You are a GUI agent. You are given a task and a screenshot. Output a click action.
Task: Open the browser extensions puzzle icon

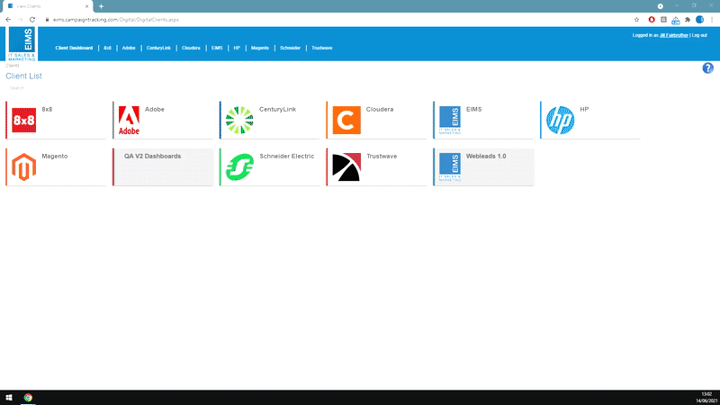point(688,20)
